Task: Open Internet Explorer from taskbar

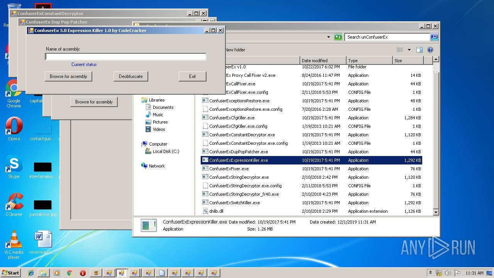Action: [31, 273]
